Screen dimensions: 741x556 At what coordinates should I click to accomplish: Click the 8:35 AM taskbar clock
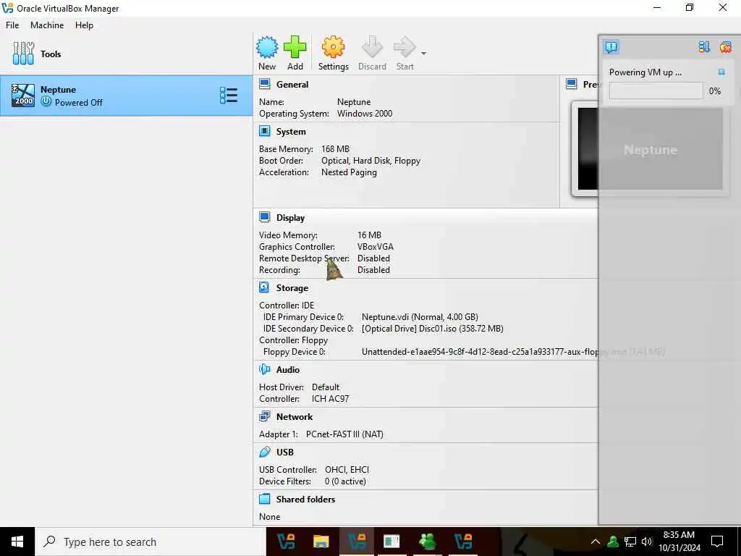point(679,542)
